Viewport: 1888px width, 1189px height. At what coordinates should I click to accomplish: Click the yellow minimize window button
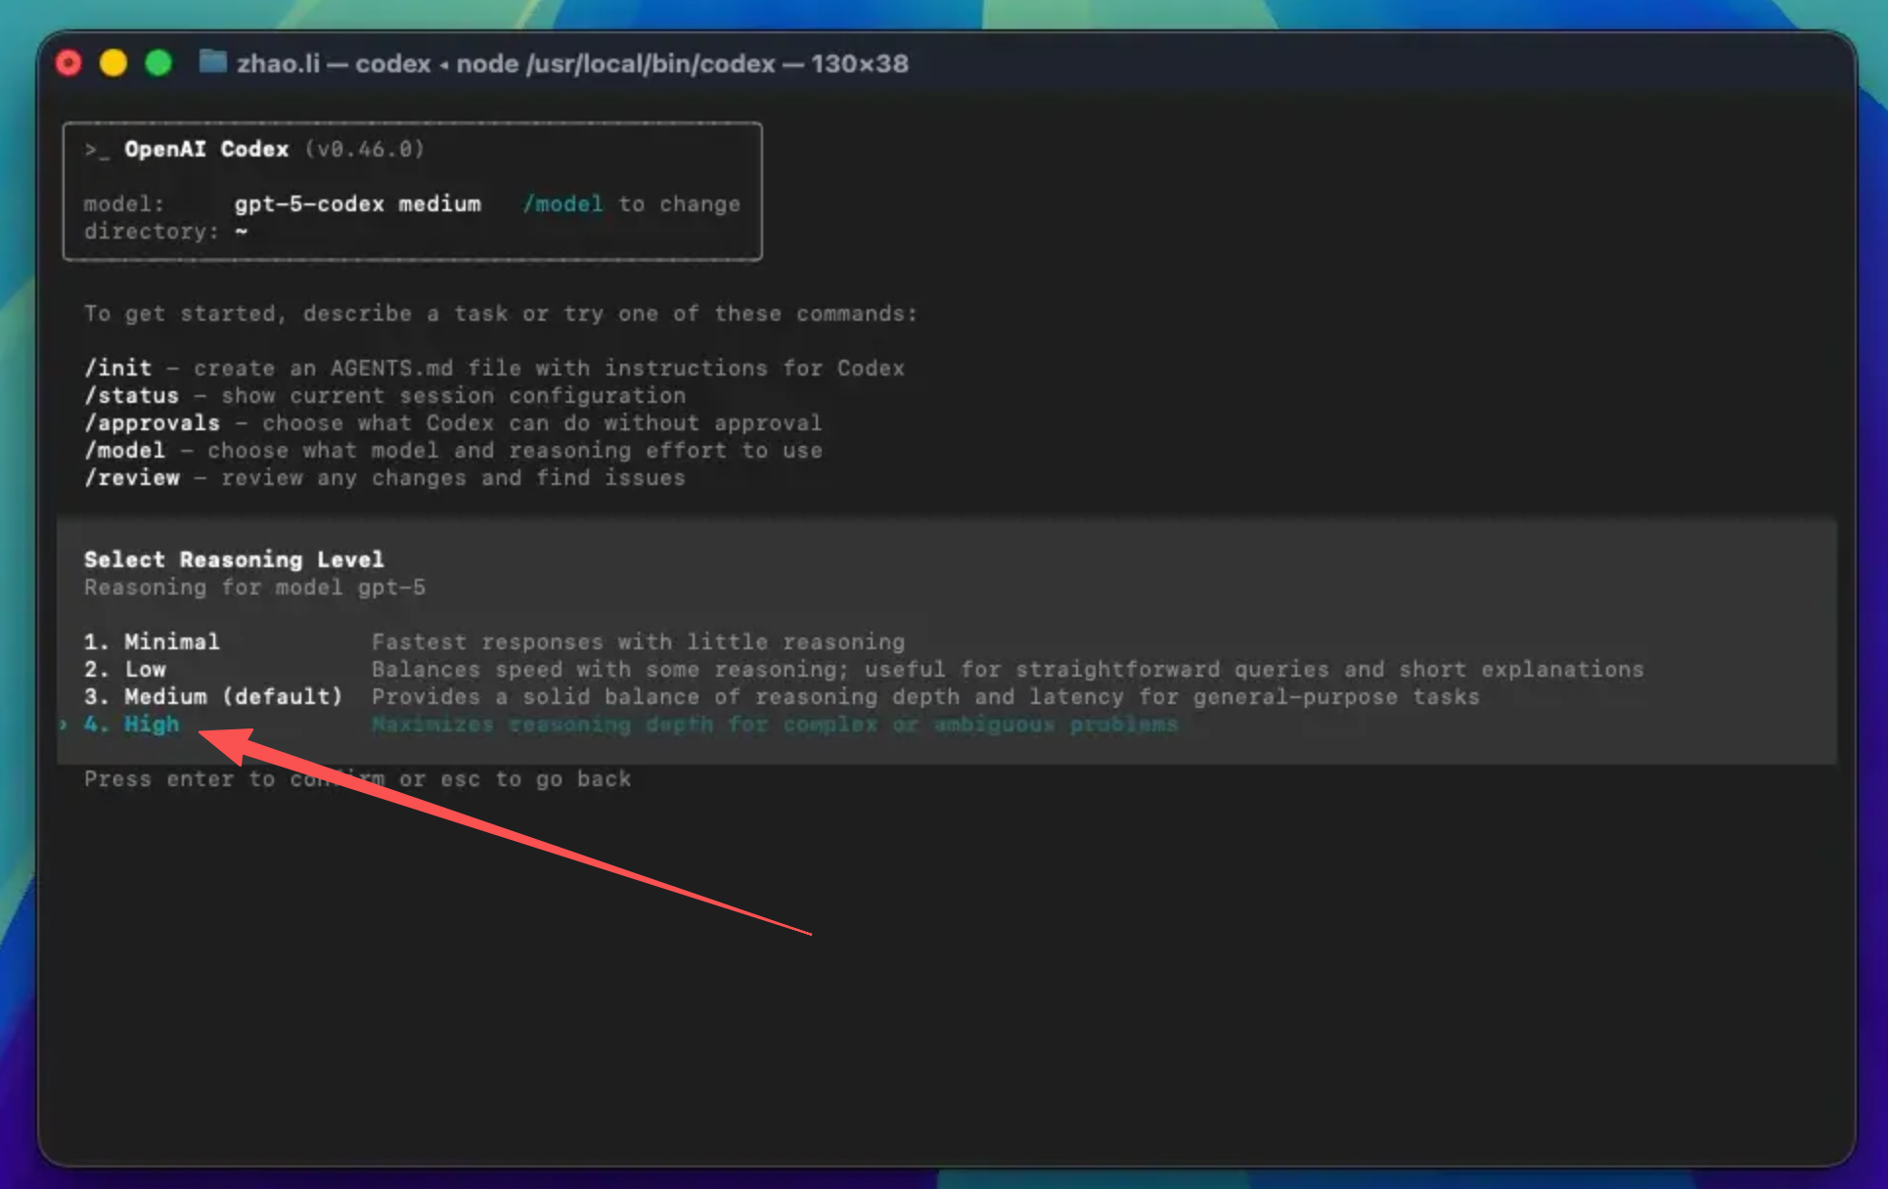(x=113, y=64)
